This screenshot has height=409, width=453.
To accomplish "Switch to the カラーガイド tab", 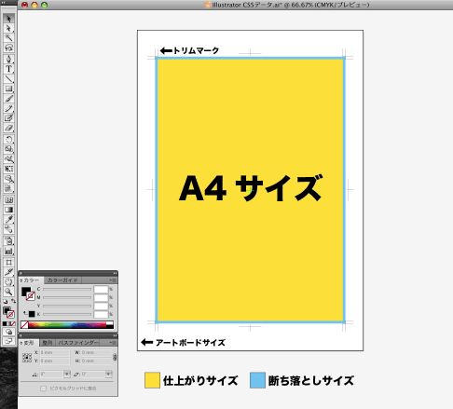I will [62, 280].
